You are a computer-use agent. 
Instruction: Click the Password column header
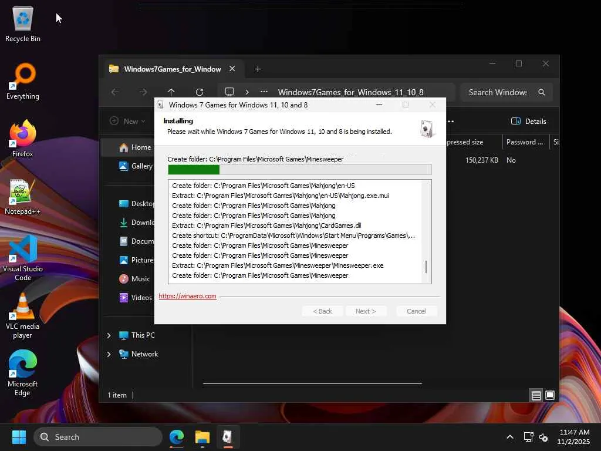525,142
